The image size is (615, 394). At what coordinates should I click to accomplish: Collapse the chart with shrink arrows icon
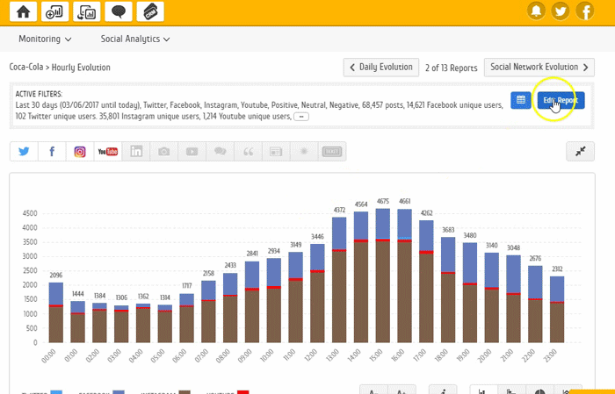click(580, 151)
